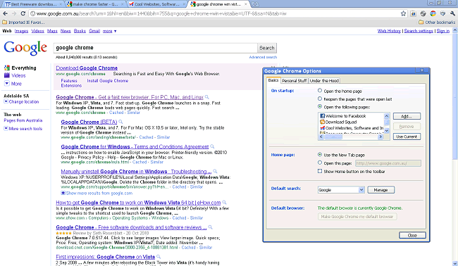Select 'Open the following pages' radio button
The image size is (458, 266).
[x=320, y=107]
